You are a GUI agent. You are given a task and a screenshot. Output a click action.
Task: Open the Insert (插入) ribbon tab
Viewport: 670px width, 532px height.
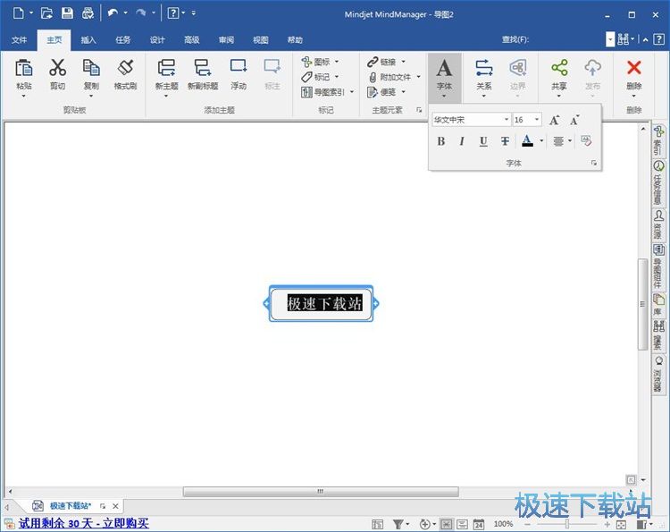point(88,40)
